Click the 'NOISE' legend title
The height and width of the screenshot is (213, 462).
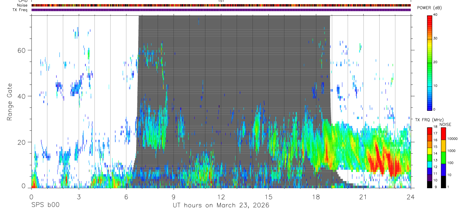[445, 124]
